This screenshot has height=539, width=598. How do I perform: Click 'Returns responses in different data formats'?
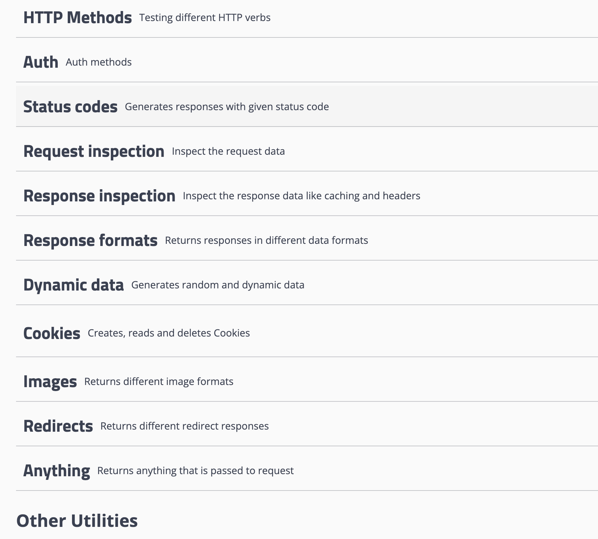tap(267, 240)
